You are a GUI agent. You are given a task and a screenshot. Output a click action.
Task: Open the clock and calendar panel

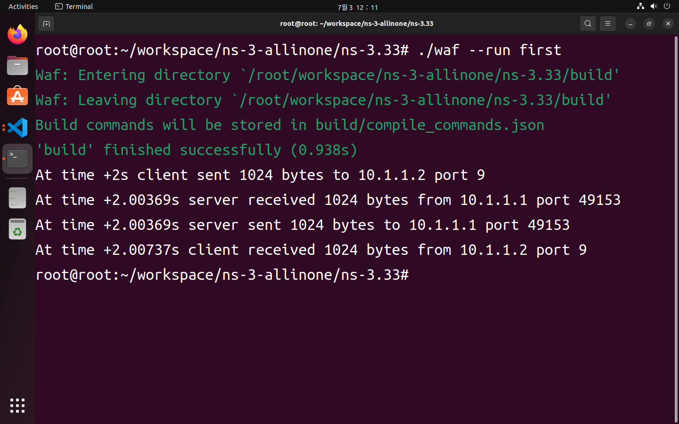point(357,7)
